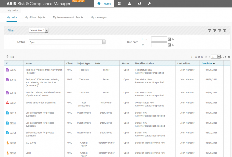Switch to My issue-relevant objects tab
The height and width of the screenshot is (157, 232).
(x=68, y=17)
